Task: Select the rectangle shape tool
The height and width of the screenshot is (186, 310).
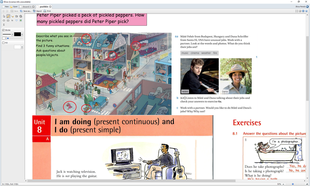Action: click(x=8, y=20)
